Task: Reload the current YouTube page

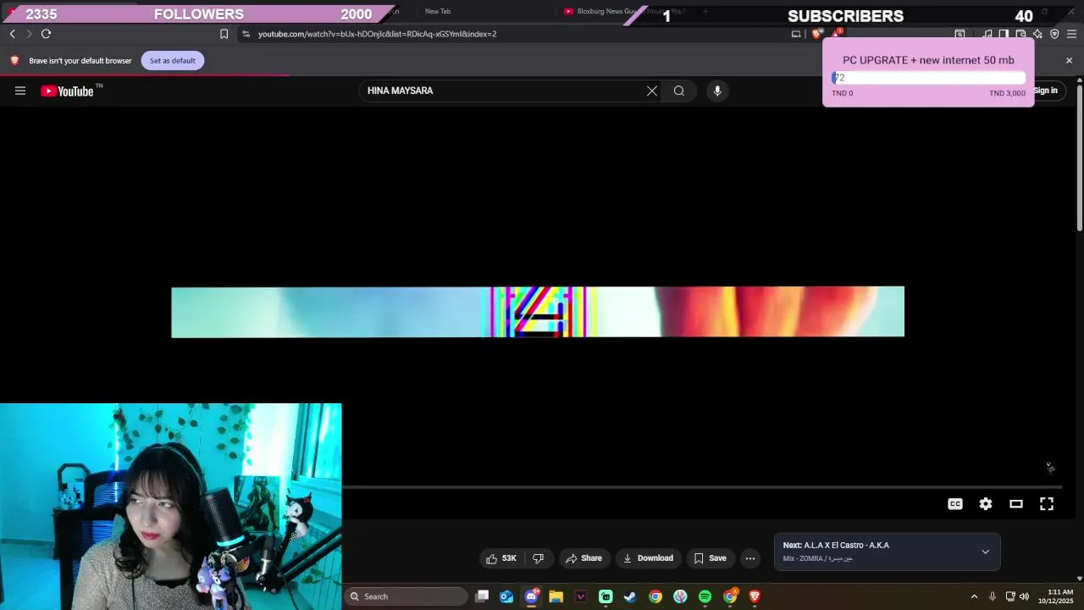Action: coord(46,34)
